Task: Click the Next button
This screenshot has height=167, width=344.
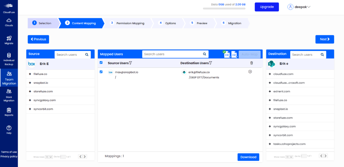Action: tap(325, 39)
